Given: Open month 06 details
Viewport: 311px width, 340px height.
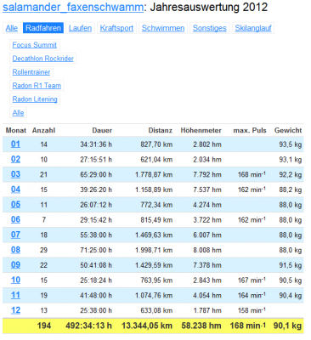Looking at the screenshot, I should tap(15, 219).
